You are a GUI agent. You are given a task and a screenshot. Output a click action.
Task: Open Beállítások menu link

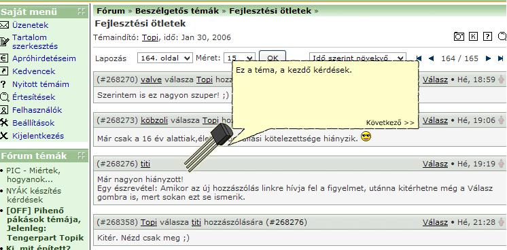[33, 123]
